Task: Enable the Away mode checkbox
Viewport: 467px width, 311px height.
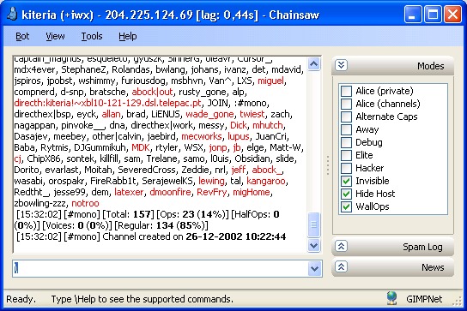Action: (x=346, y=129)
